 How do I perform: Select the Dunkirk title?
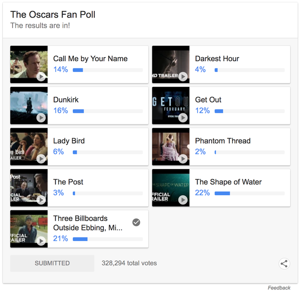[x=66, y=100]
